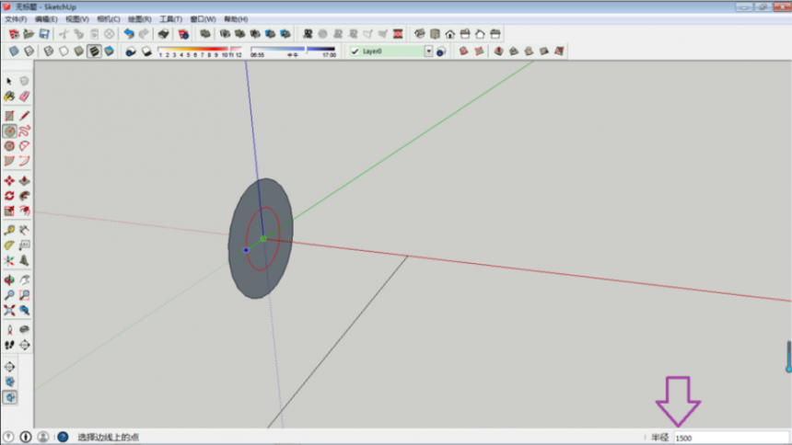Viewport: 792px width, 445px height.
Task: Open the 相机(C) menu
Action: tap(109, 19)
